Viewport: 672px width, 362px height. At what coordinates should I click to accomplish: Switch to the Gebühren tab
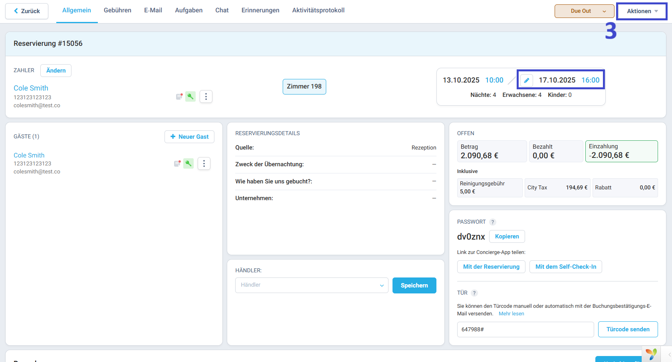[x=117, y=10]
